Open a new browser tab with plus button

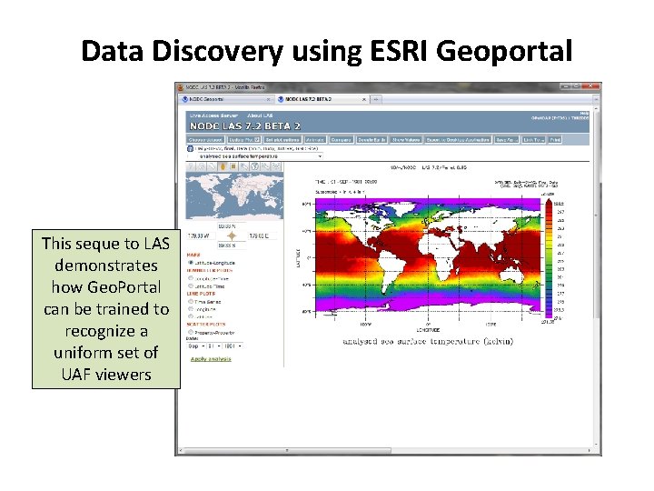pyautogui.click(x=376, y=99)
